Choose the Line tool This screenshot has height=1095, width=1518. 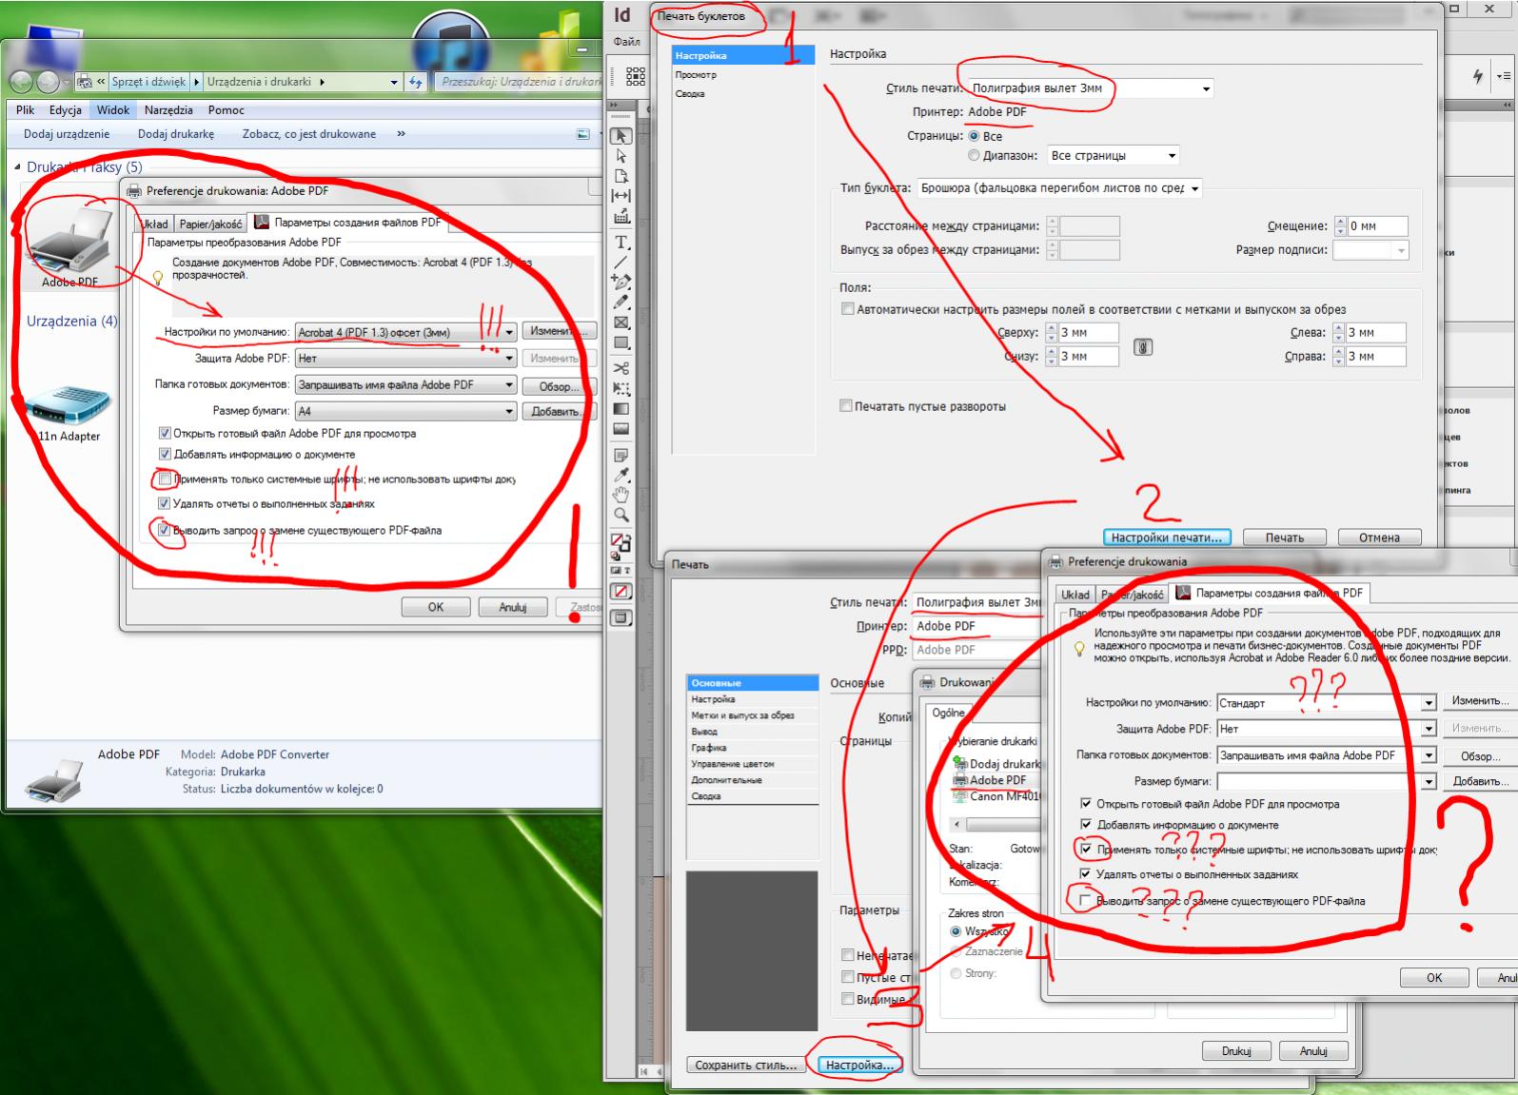(621, 263)
